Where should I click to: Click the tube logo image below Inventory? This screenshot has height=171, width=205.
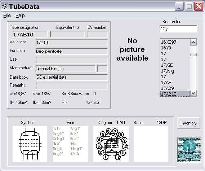point(189,150)
